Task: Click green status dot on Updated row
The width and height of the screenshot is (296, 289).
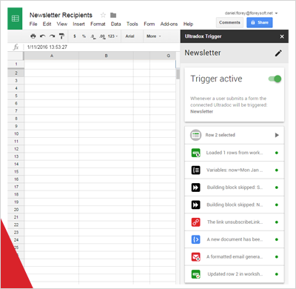Action: point(277,274)
